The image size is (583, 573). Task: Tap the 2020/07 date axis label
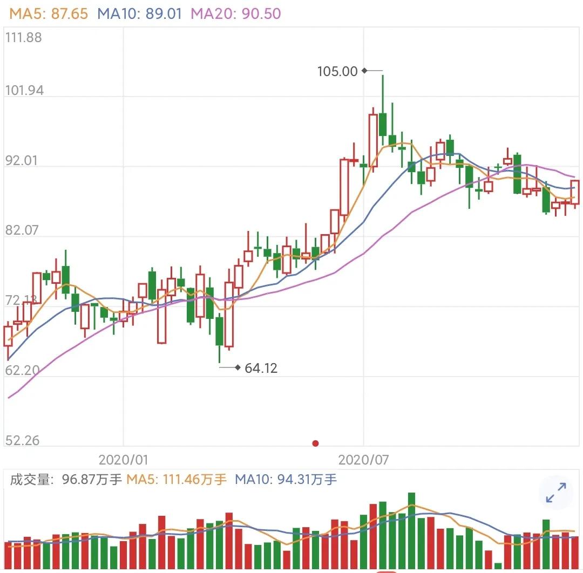(x=363, y=460)
